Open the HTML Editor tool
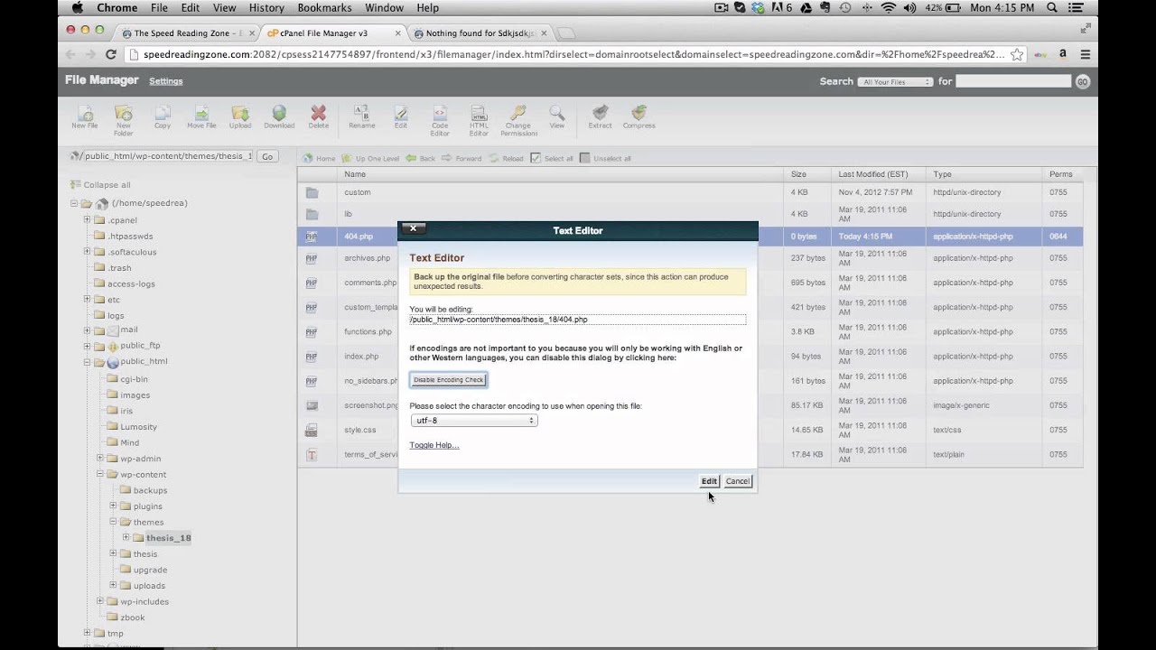1156x650 pixels. (479, 121)
